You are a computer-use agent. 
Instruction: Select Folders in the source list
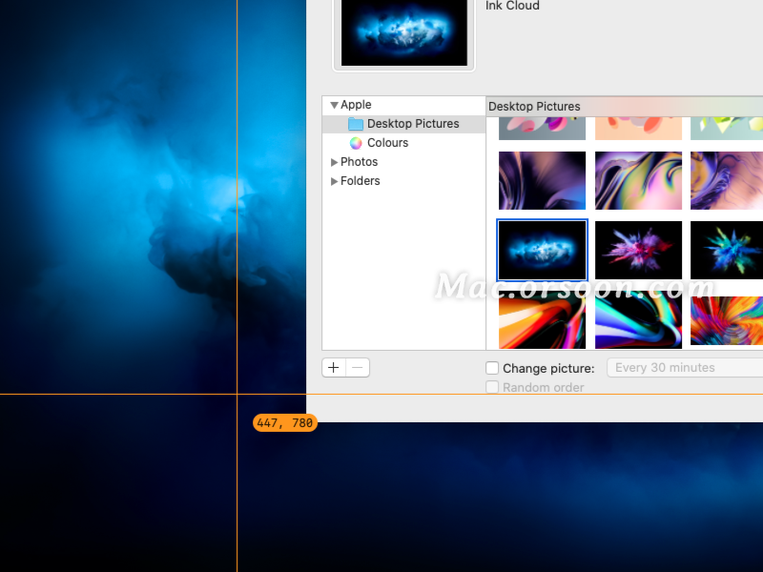[361, 181]
